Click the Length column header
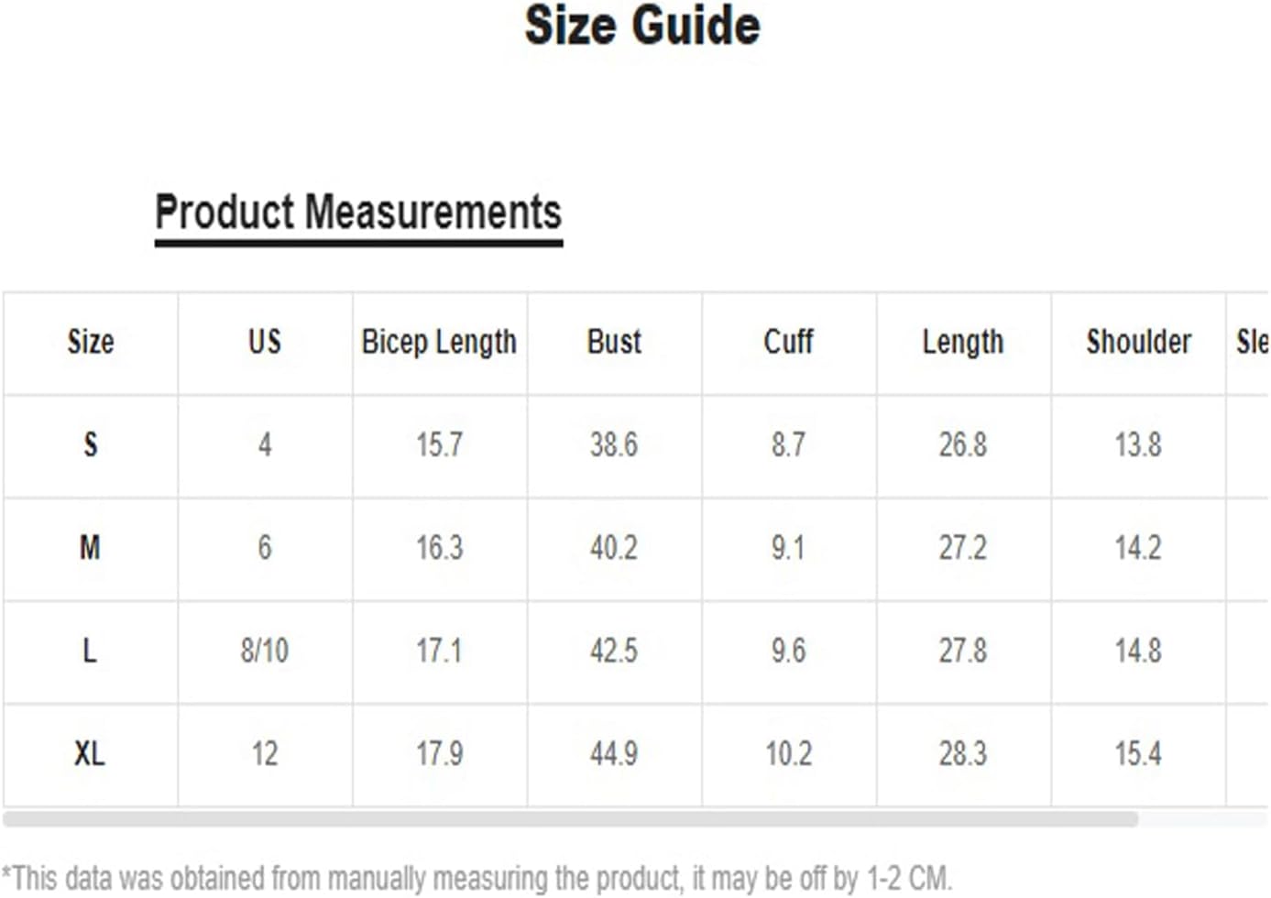1271x898 pixels. [x=963, y=343]
